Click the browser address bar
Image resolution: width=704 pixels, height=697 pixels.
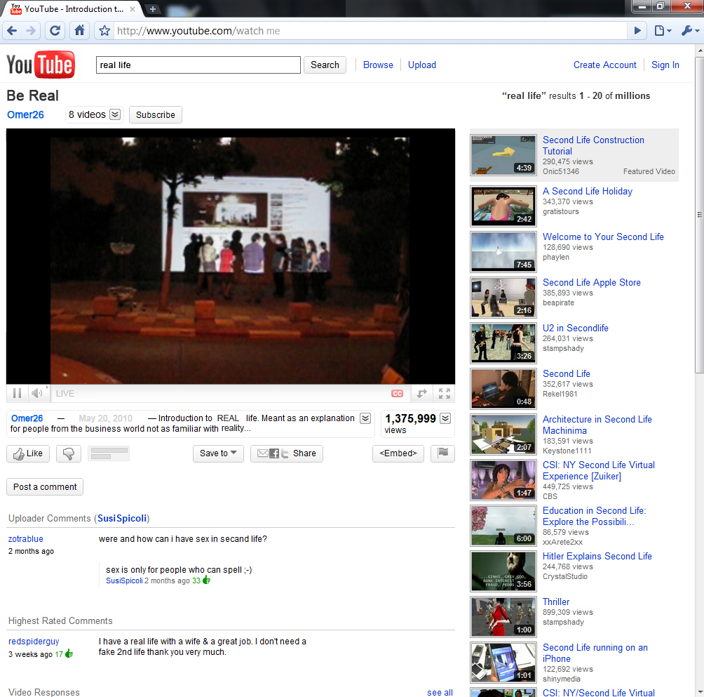pos(370,31)
